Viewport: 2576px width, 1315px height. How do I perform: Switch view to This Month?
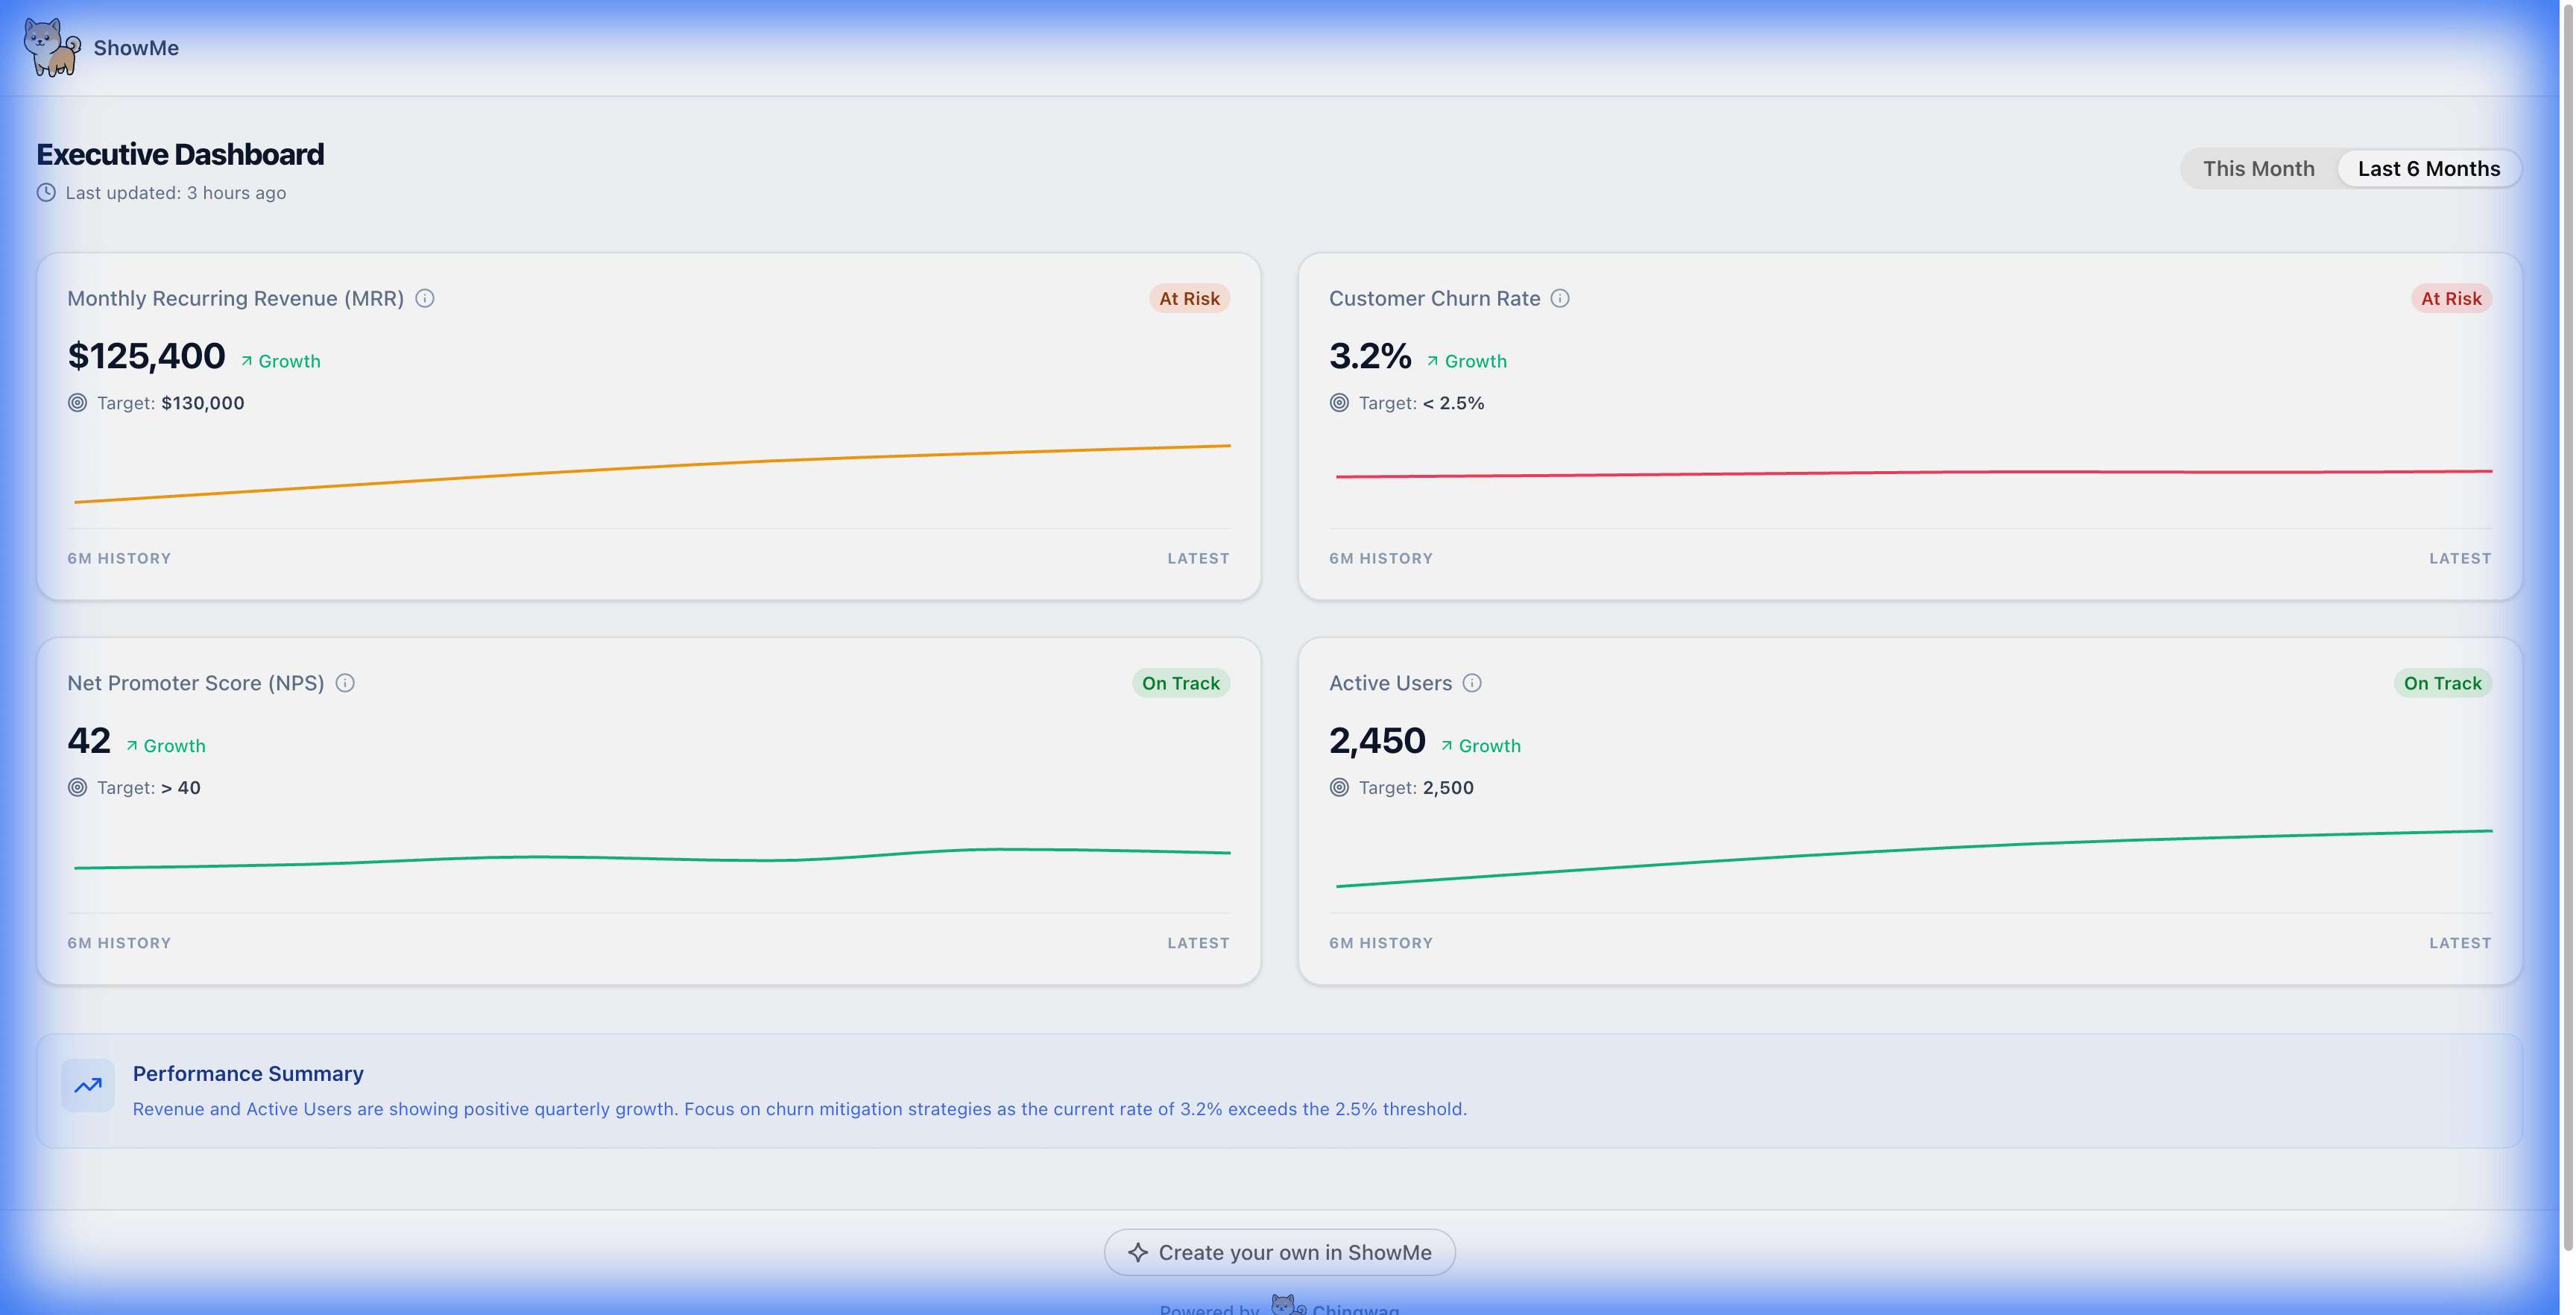point(2259,168)
